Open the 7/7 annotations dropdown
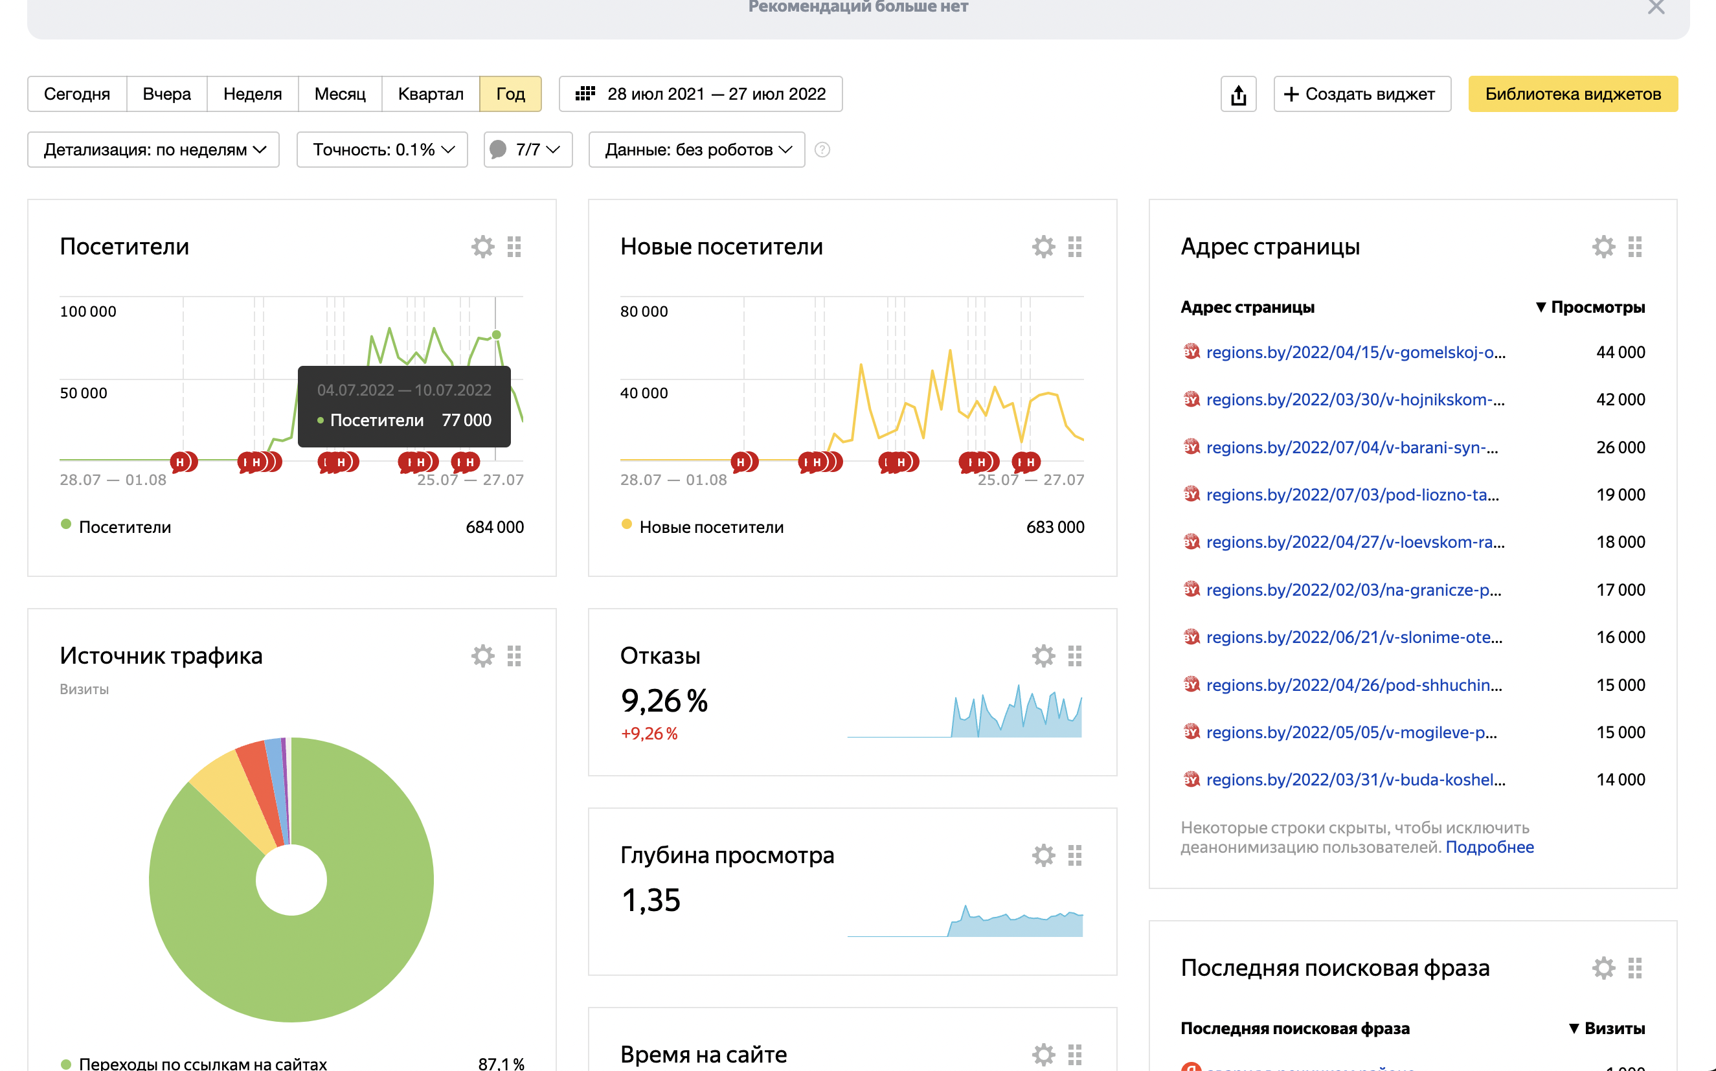The image size is (1716, 1071). point(528,150)
